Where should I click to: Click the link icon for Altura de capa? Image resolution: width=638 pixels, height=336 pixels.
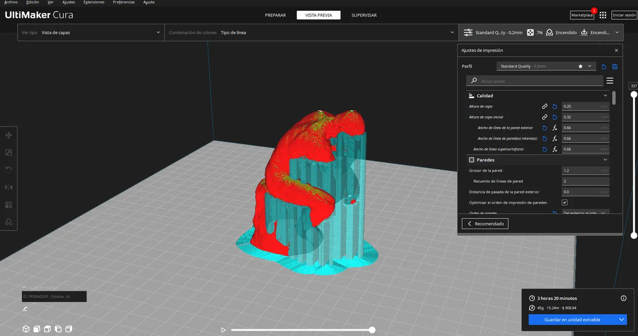click(x=545, y=106)
